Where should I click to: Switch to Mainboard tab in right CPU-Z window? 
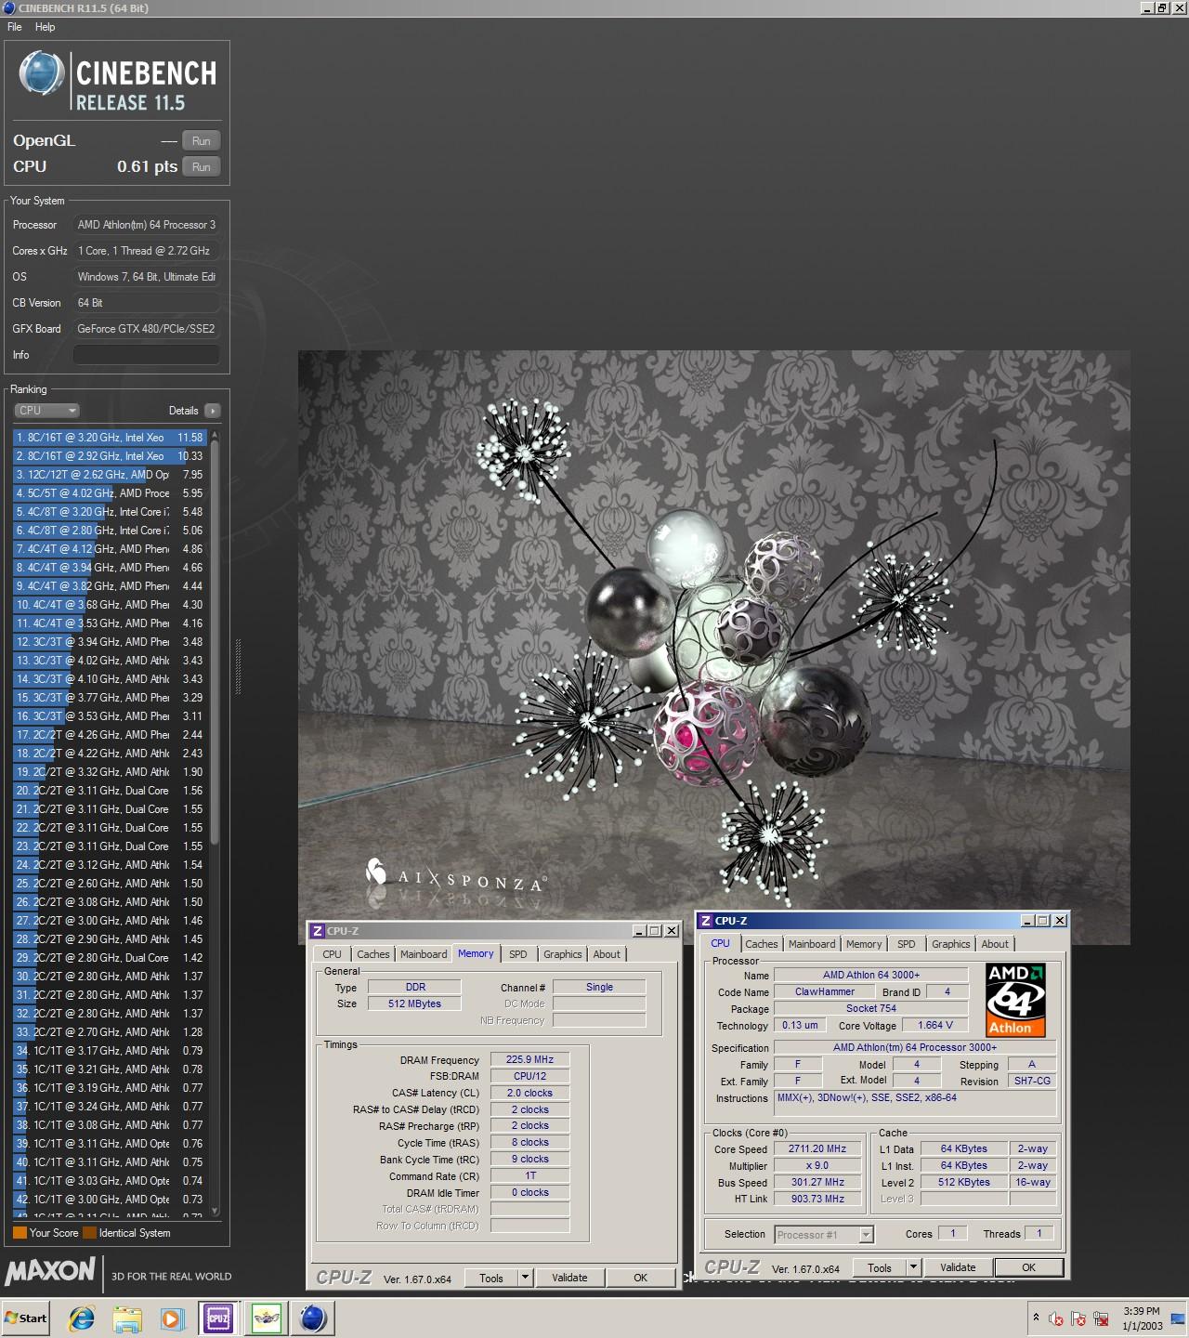(x=812, y=944)
